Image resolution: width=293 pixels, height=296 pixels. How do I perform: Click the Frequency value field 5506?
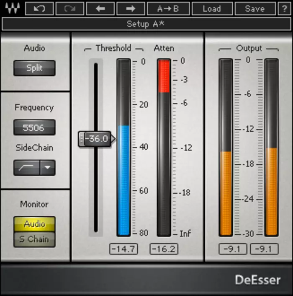click(x=34, y=127)
